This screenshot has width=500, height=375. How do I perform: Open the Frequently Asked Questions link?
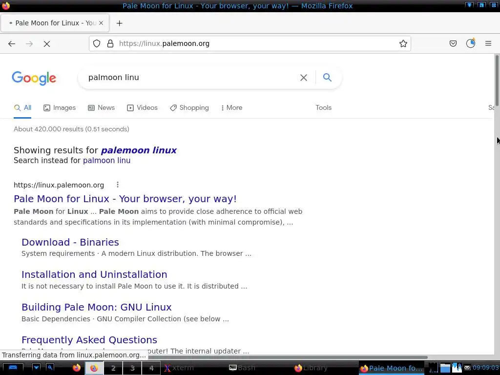point(89,340)
